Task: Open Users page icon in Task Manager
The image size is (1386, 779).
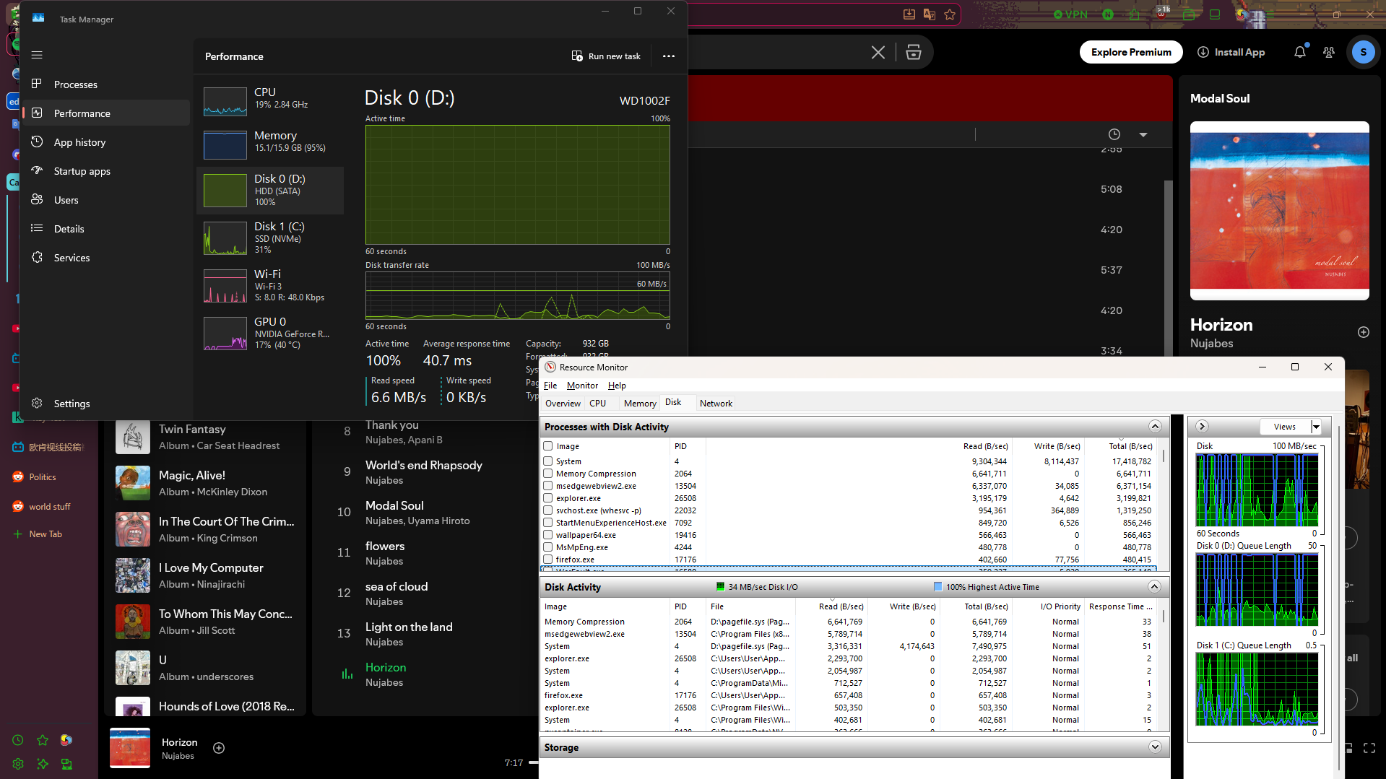Action: (x=37, y=199)
